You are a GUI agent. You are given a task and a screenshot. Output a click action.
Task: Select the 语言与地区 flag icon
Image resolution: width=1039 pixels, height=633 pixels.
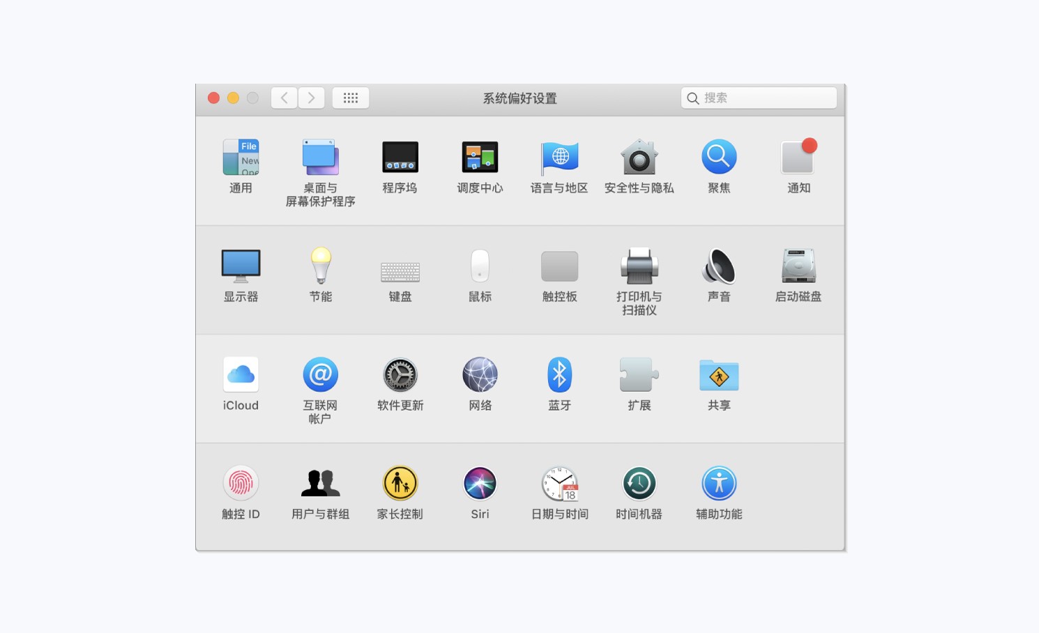point(559,158)
